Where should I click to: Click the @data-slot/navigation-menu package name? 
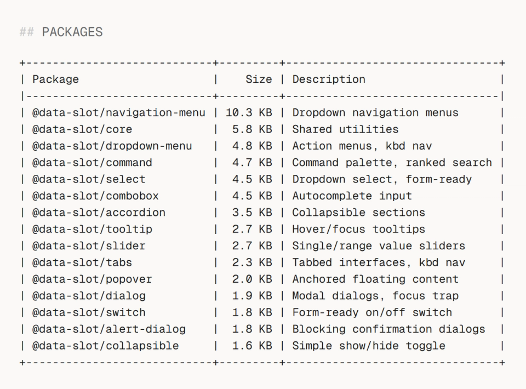[x=119, y=113]
